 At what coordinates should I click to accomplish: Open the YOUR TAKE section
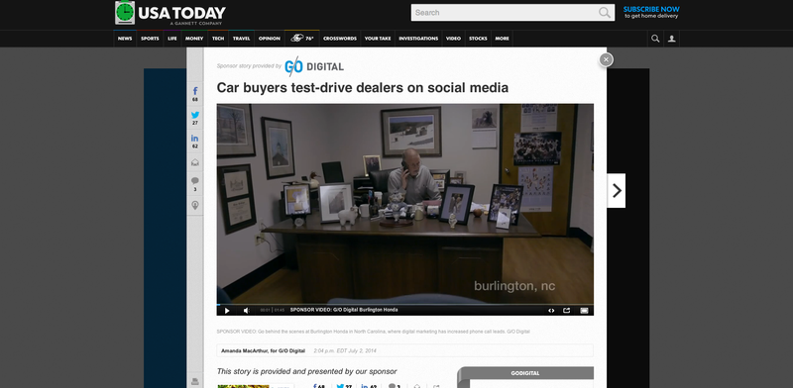[378, 39]
